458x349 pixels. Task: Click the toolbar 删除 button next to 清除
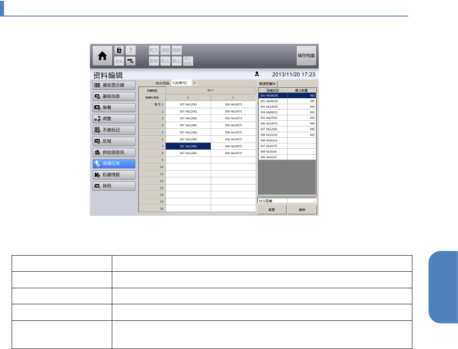tap(176, 50)
